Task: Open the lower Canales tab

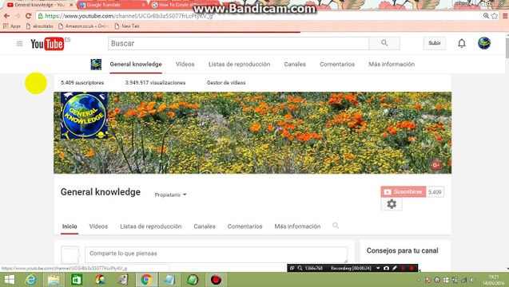Action: coord(205,226)
